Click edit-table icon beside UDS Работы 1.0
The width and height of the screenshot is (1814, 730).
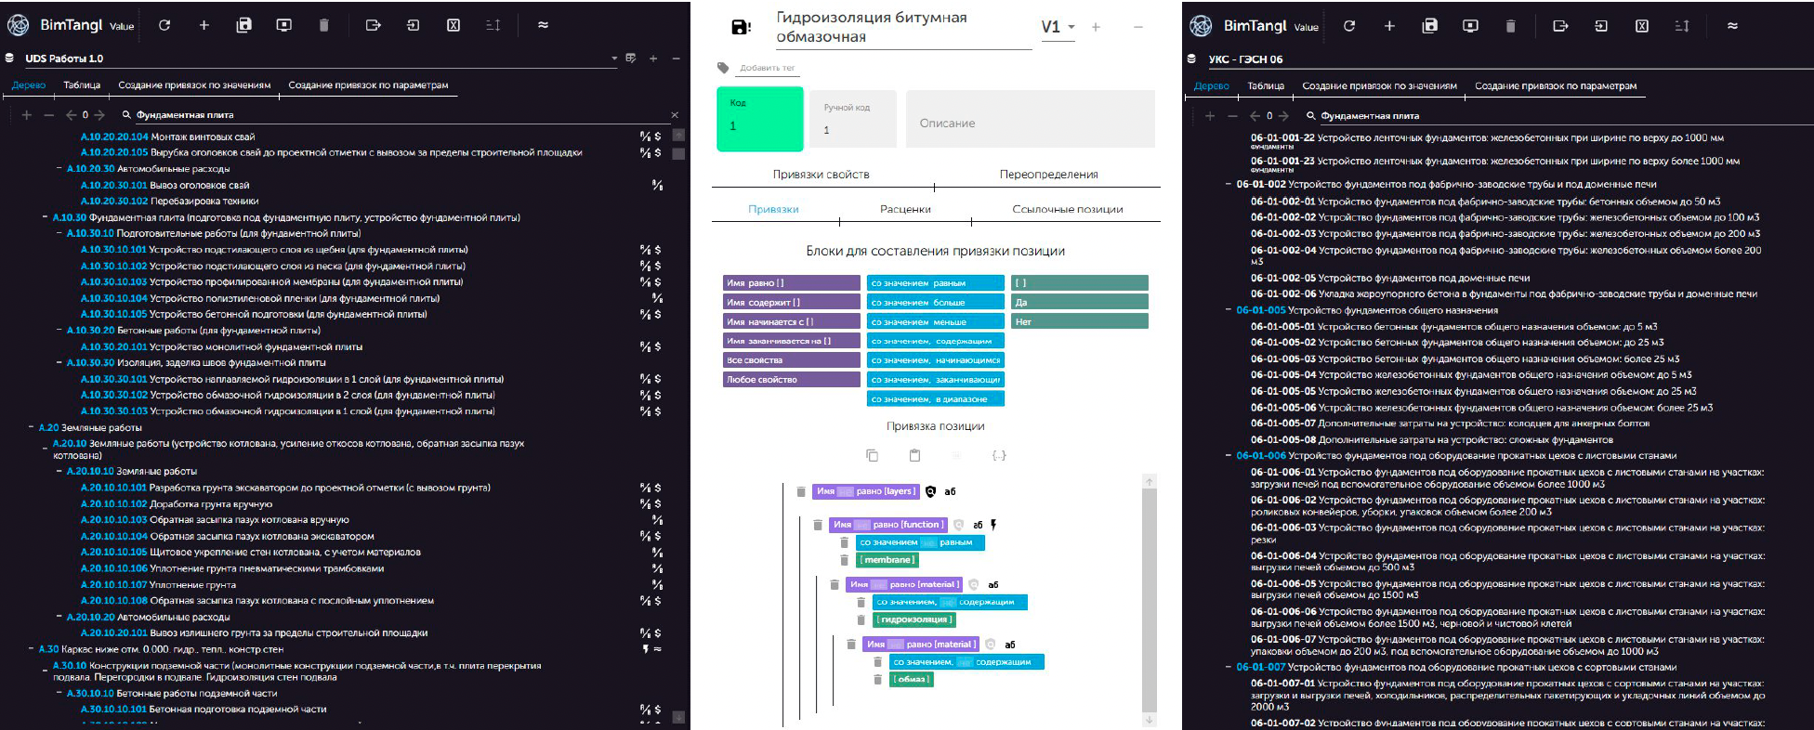pyautogui.click(x=631, y=59)
